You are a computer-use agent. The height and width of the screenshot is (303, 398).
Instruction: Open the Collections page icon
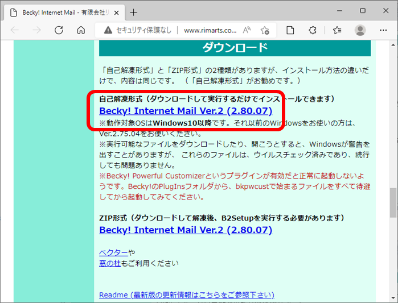tap(290, 30)
